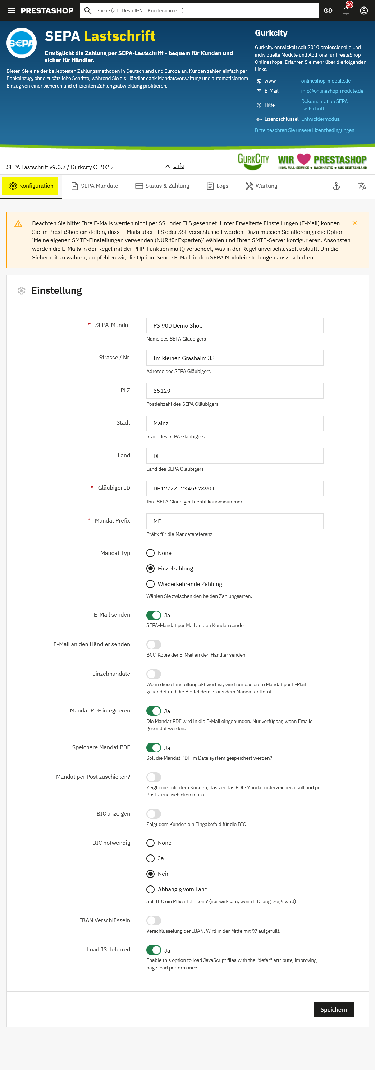Enable the IBAN Verschlüsseln toggle
The image size is (375, 1070).
click(154, 920)
